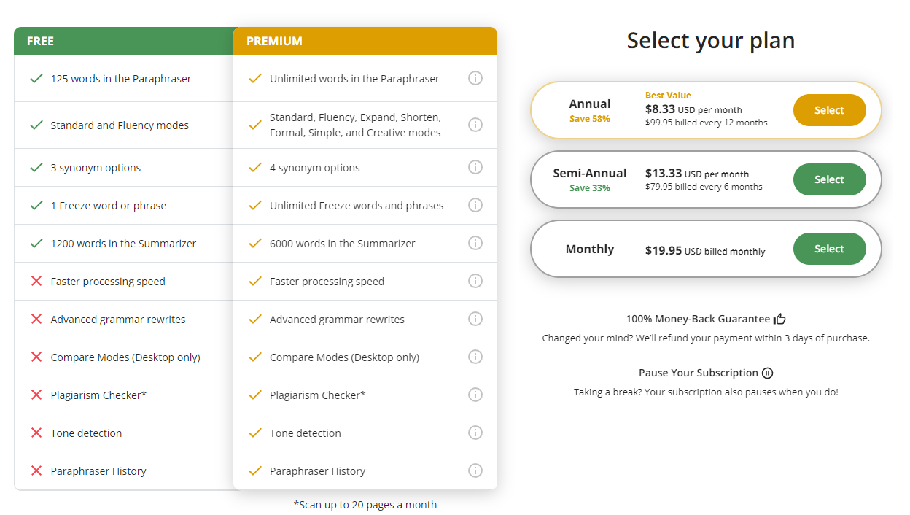Screen dimensions: 910x515
Task: Show info for 6000 words in Summarizer
Action: coord(475,243)
